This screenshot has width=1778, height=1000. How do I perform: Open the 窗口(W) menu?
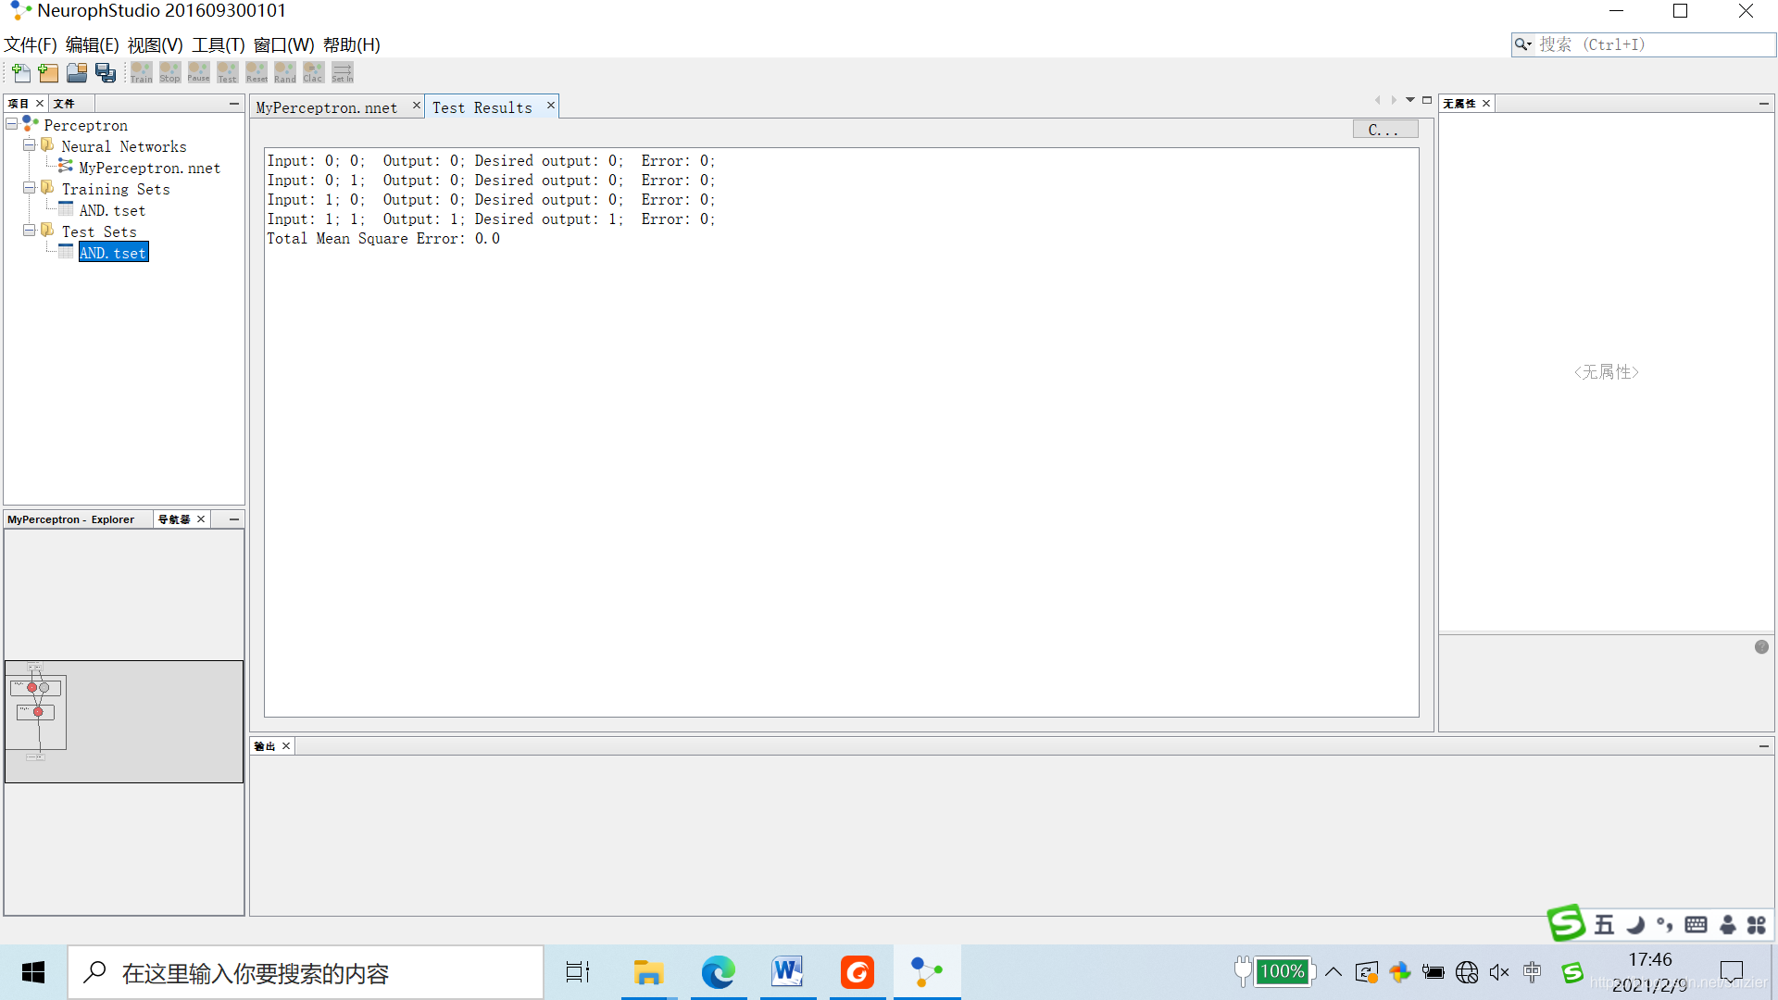point(283,44)
